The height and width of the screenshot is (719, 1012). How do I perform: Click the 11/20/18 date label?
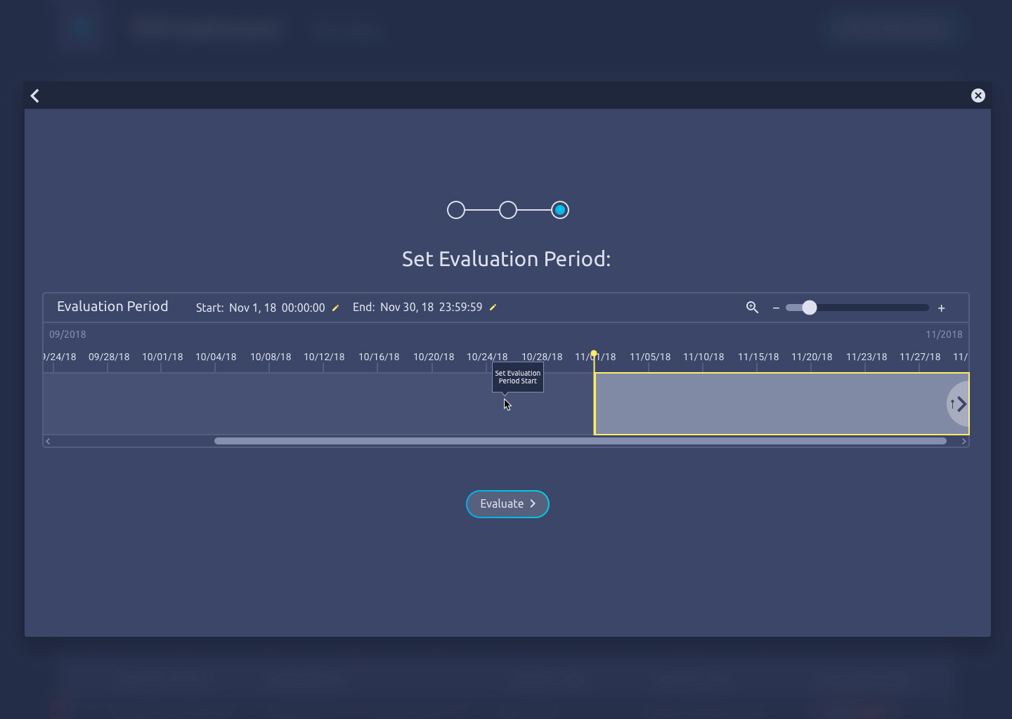(812, 357)
